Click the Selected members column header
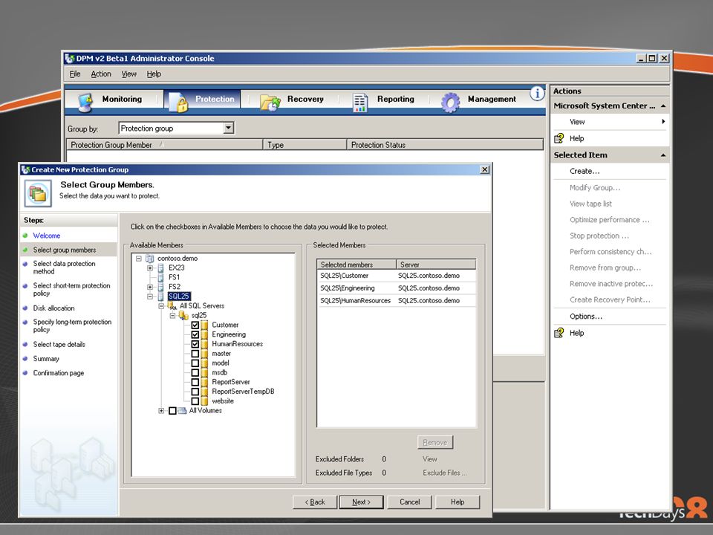 tap(356, 265)
